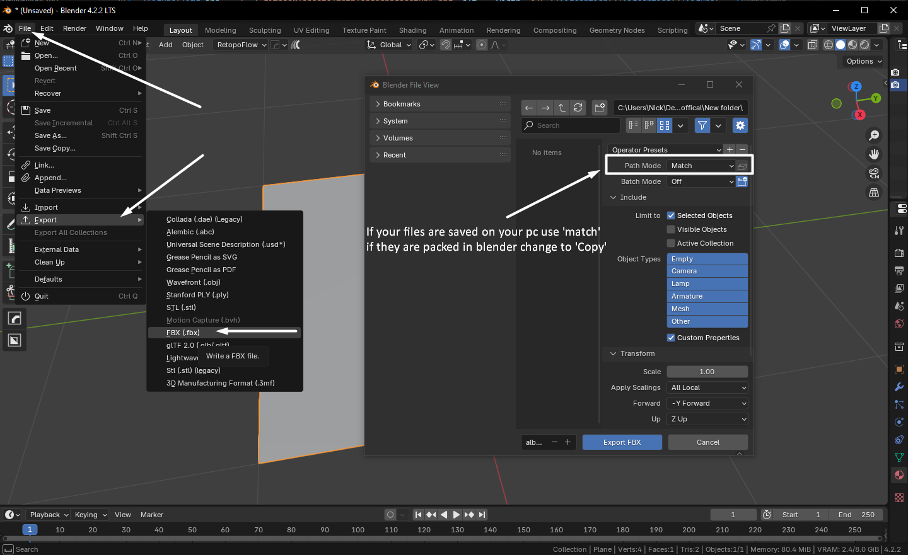Screen dimensions: 908x555
Task: Click the refresh file list icon
Action: pyautogui.click(x=578, y=108)
